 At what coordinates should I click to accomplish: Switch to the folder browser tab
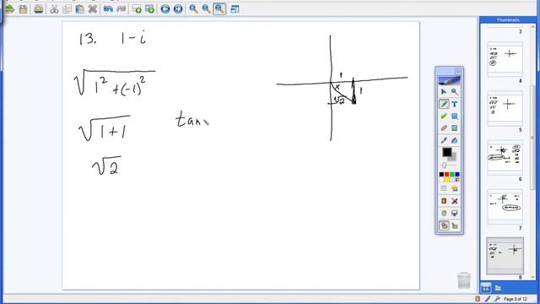tap(498, 287)
